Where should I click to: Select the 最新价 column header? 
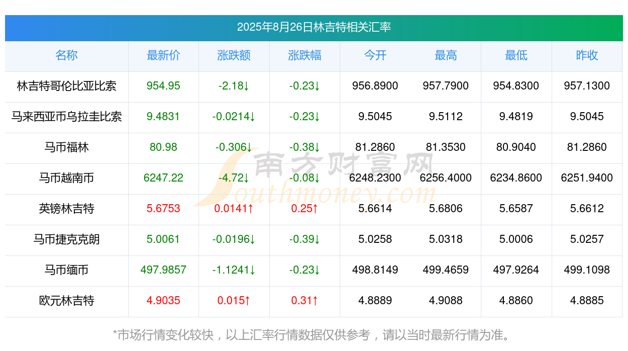point(163,55)
